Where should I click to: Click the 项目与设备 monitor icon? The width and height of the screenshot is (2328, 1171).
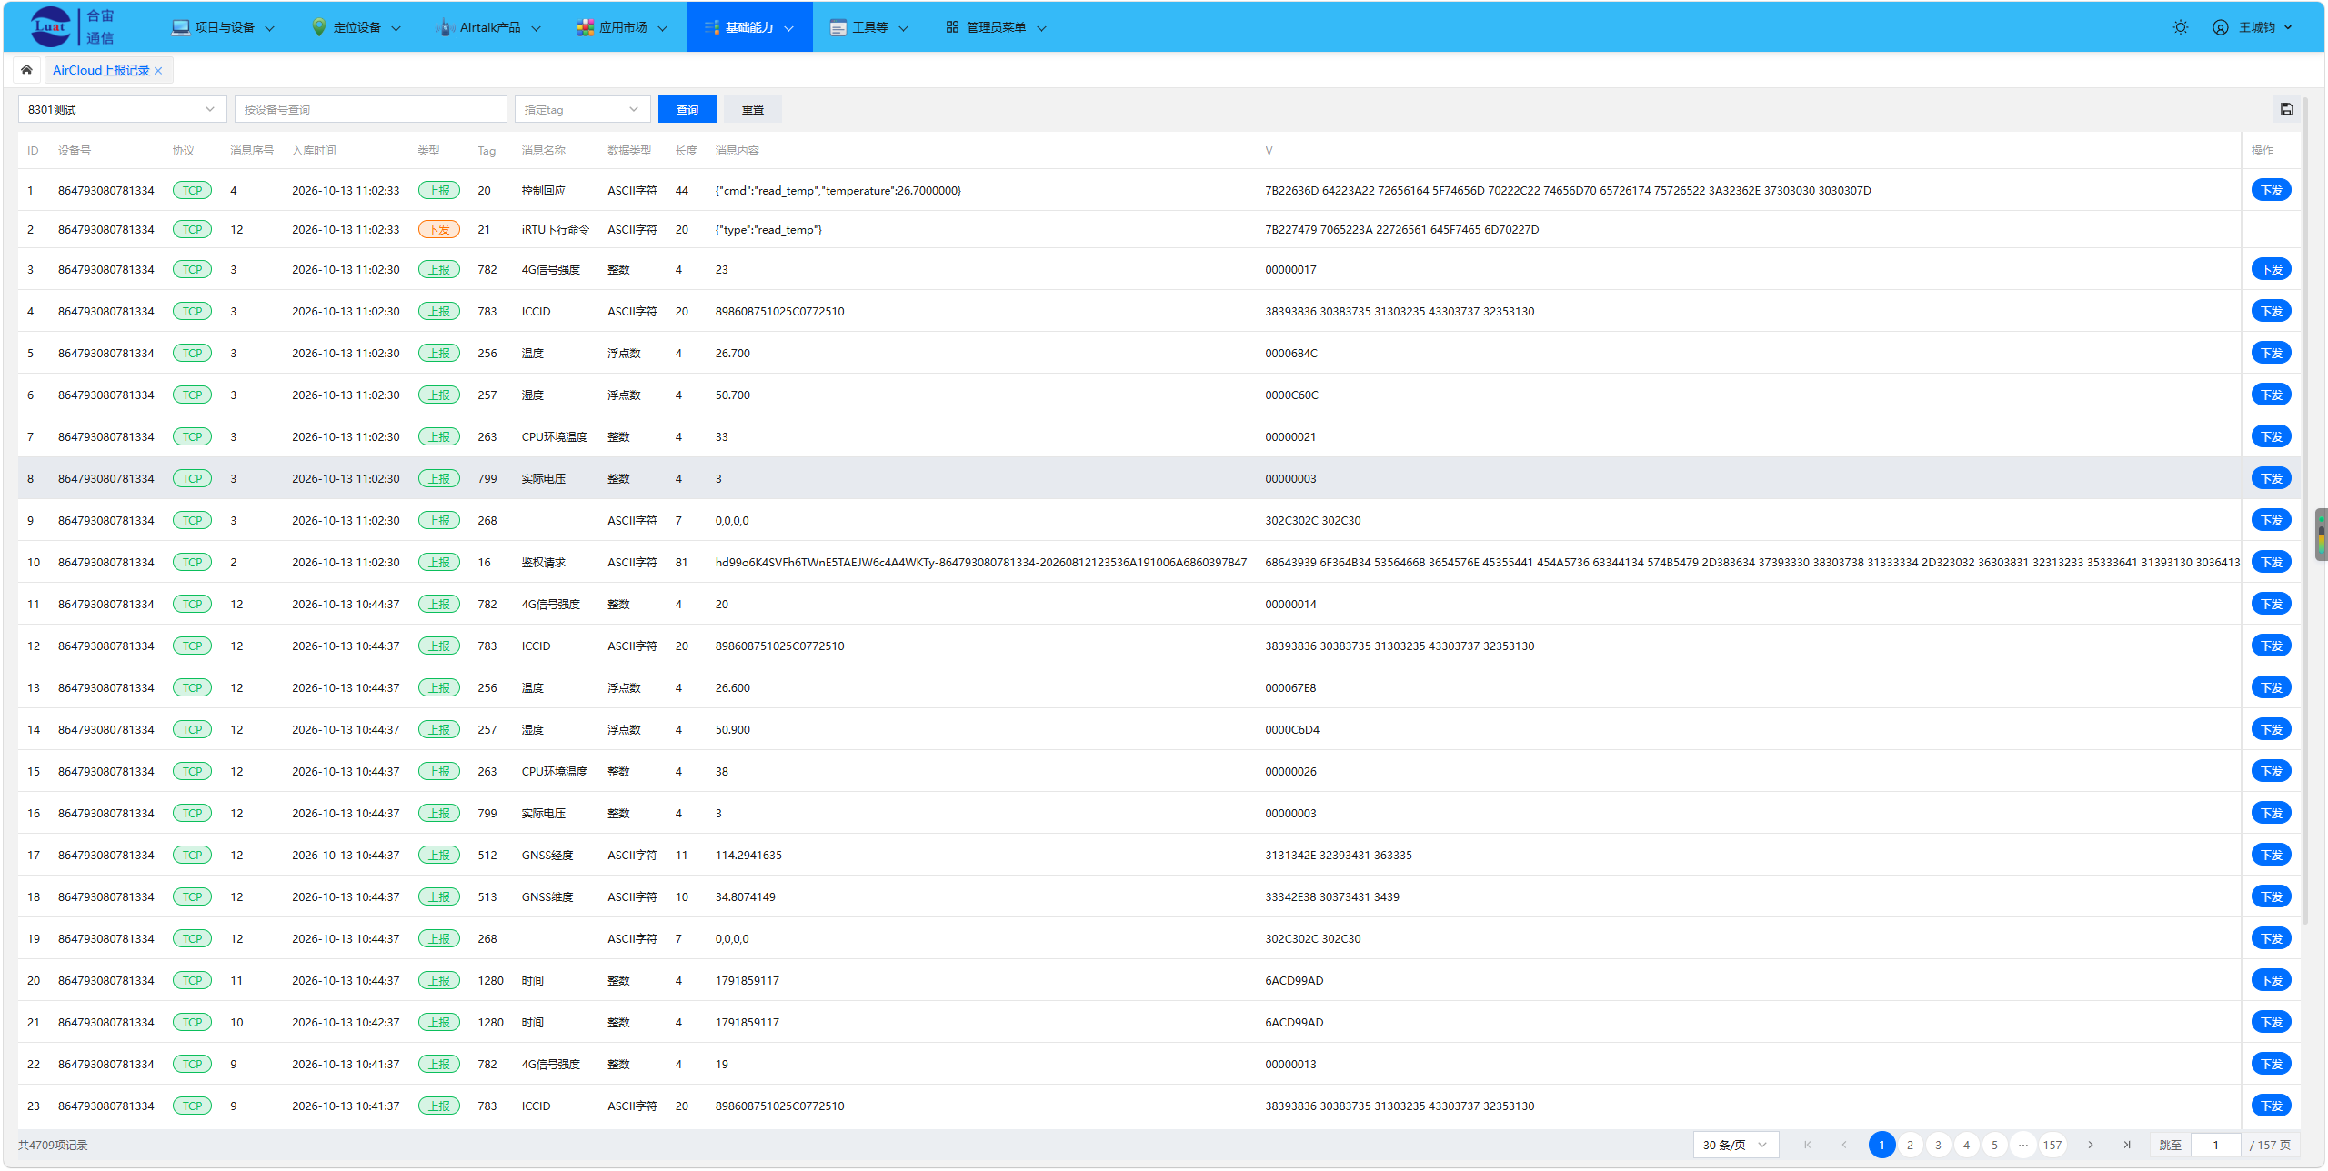(x=181, y=27)
